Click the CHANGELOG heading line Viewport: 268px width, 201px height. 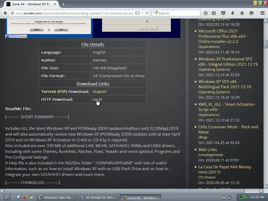point(32,182)
